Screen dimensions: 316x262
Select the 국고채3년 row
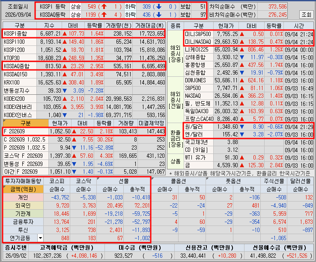[249, 142]
